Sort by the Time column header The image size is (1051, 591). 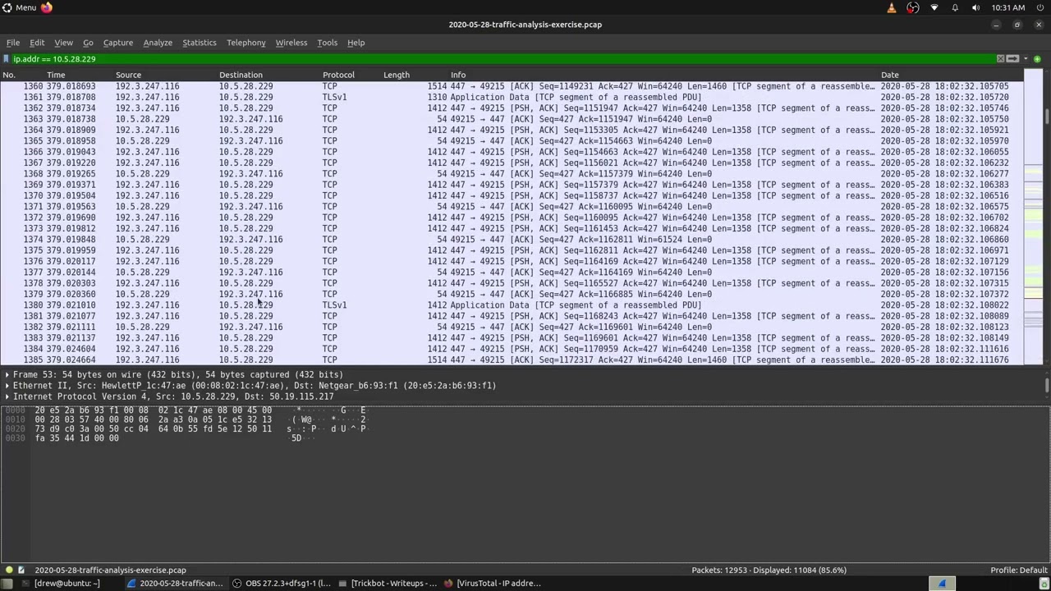point(56,75)
